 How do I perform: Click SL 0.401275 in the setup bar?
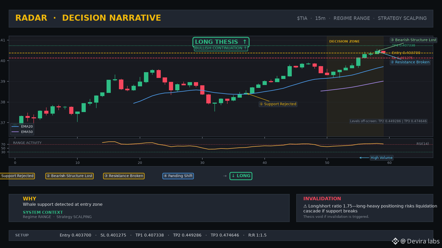113,235
